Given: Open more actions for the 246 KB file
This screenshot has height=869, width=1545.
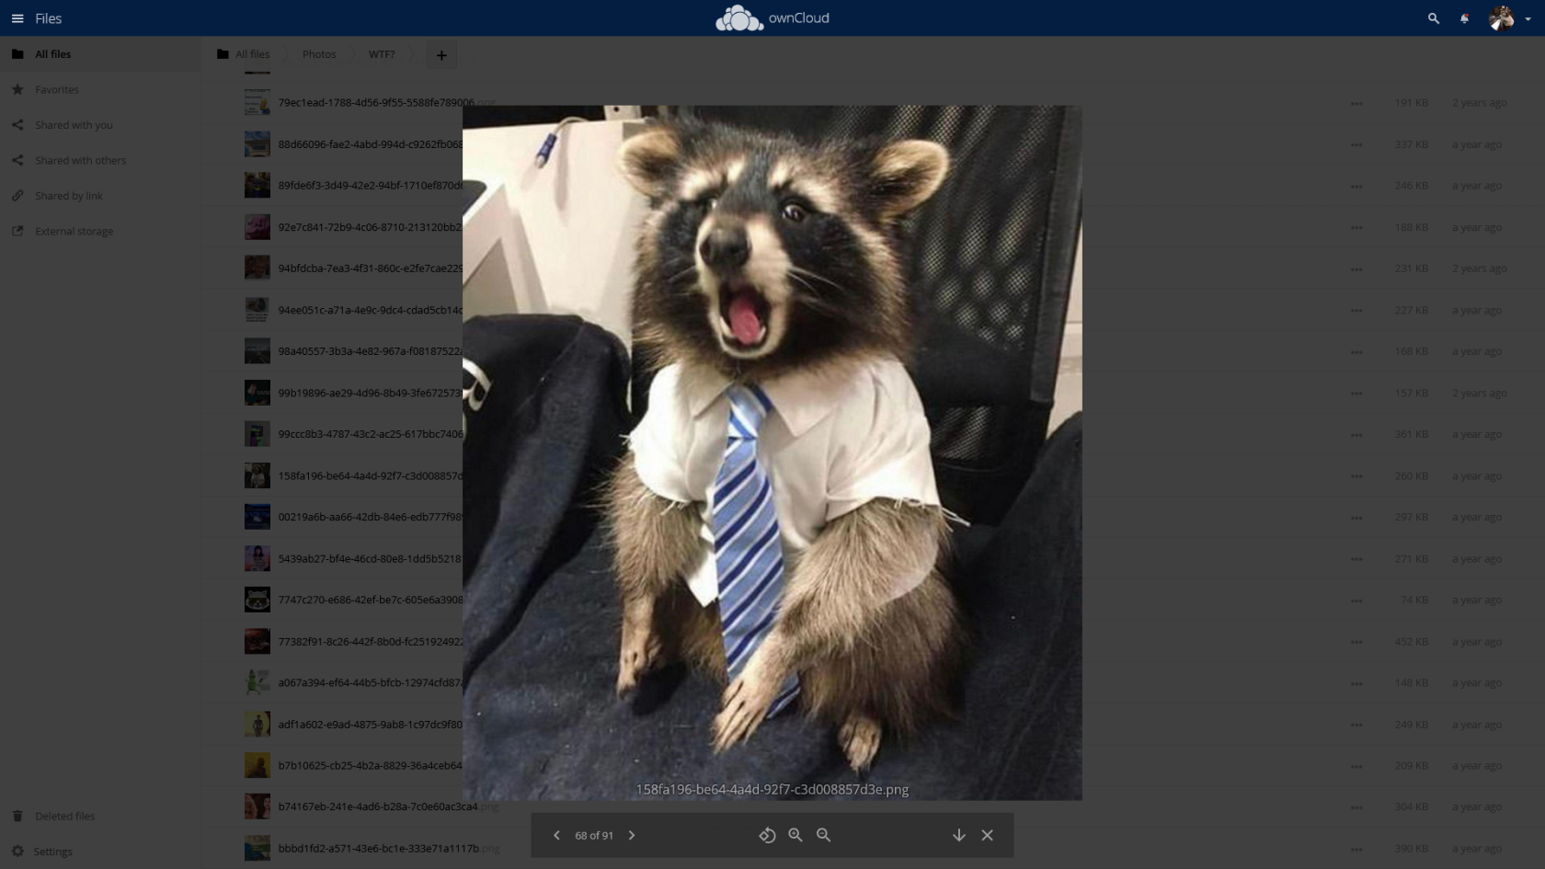Looking at the screenshot, I should click(x=1356, y=186).
